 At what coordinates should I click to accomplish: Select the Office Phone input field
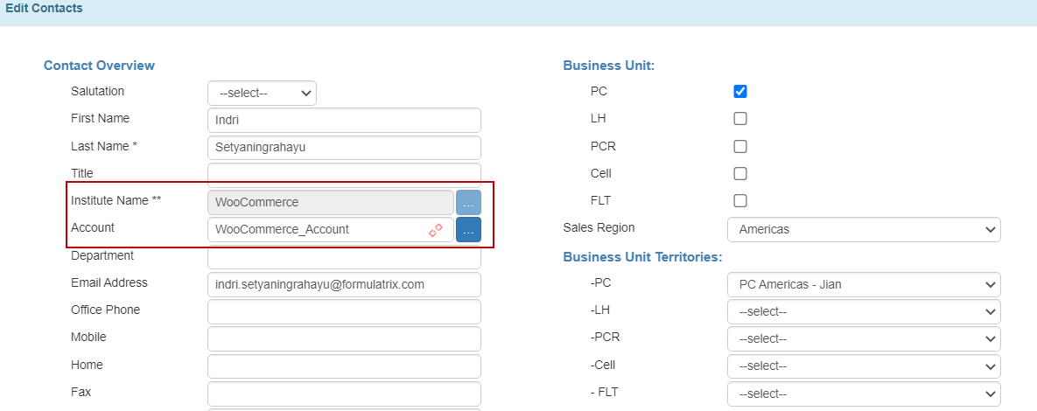pyautogui.click(x=344, y=311)
